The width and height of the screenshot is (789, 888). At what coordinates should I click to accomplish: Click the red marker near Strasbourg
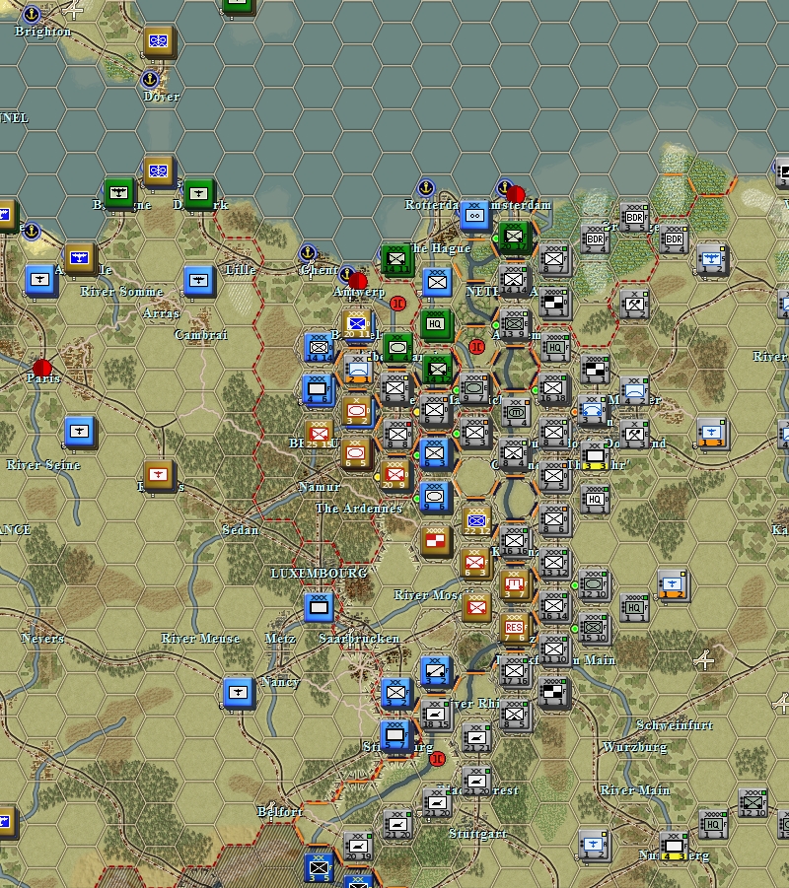pos(437,760)
